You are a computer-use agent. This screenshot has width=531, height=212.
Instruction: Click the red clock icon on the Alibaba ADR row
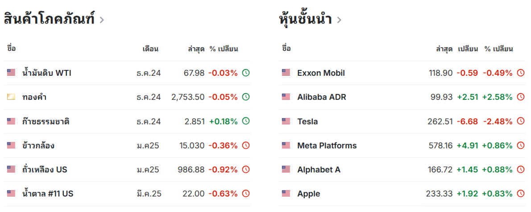point(520,97)
